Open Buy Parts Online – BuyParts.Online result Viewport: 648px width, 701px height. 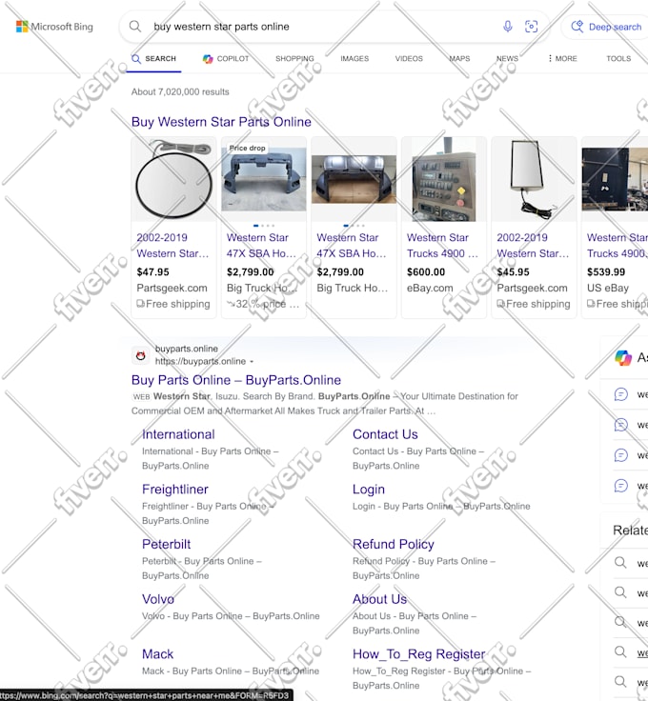(236, 380)
